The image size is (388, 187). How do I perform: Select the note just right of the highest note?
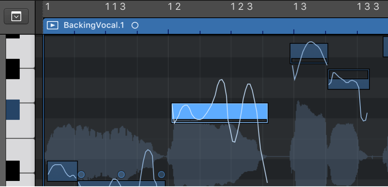tap(349, 79)
